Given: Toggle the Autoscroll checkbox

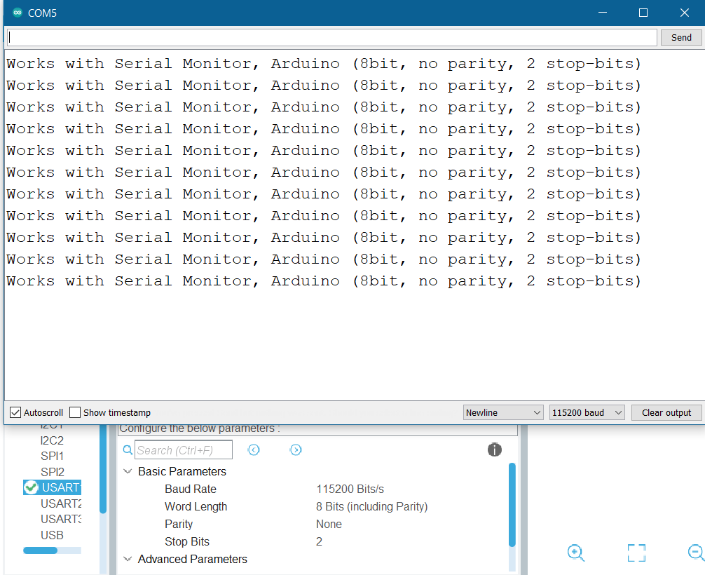Looking at the screenshot, I should coord(15,412).
